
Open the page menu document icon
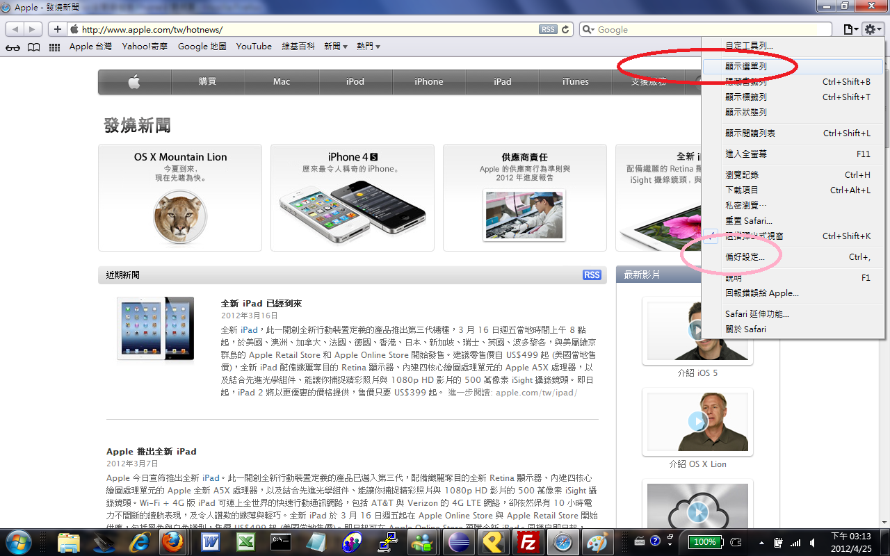tap(850, 29)
